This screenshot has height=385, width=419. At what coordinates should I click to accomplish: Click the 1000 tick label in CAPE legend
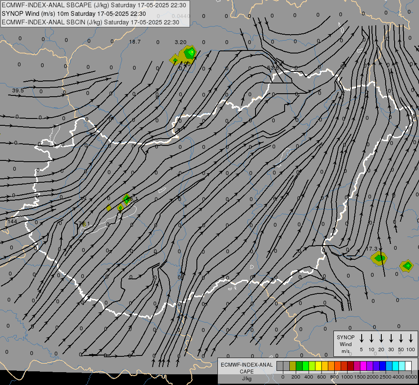[x=347, y=377]
